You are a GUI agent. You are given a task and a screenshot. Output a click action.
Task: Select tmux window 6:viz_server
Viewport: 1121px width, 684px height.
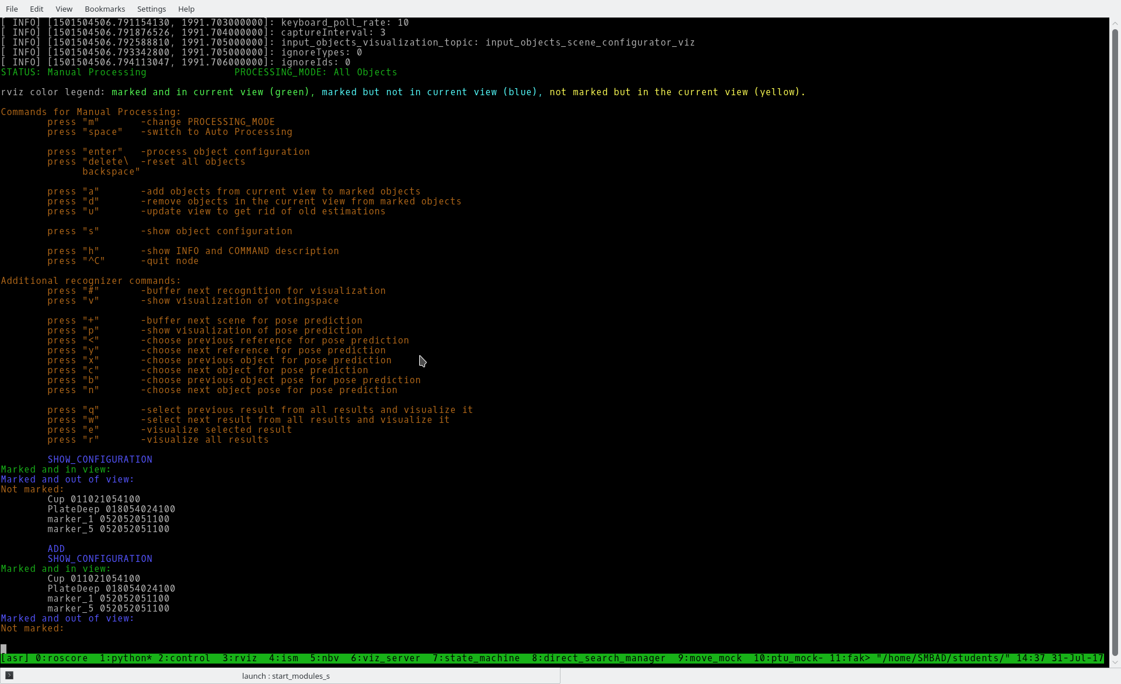pyautogui.click(x=385, y=658)
